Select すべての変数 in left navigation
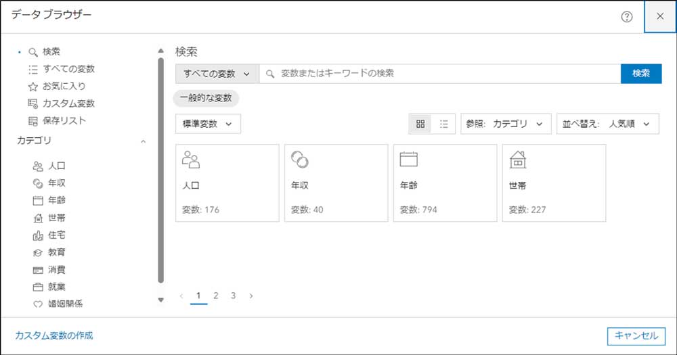Image resolution: width=677 pixels, height=355 pixels. (x=68, y=69)
